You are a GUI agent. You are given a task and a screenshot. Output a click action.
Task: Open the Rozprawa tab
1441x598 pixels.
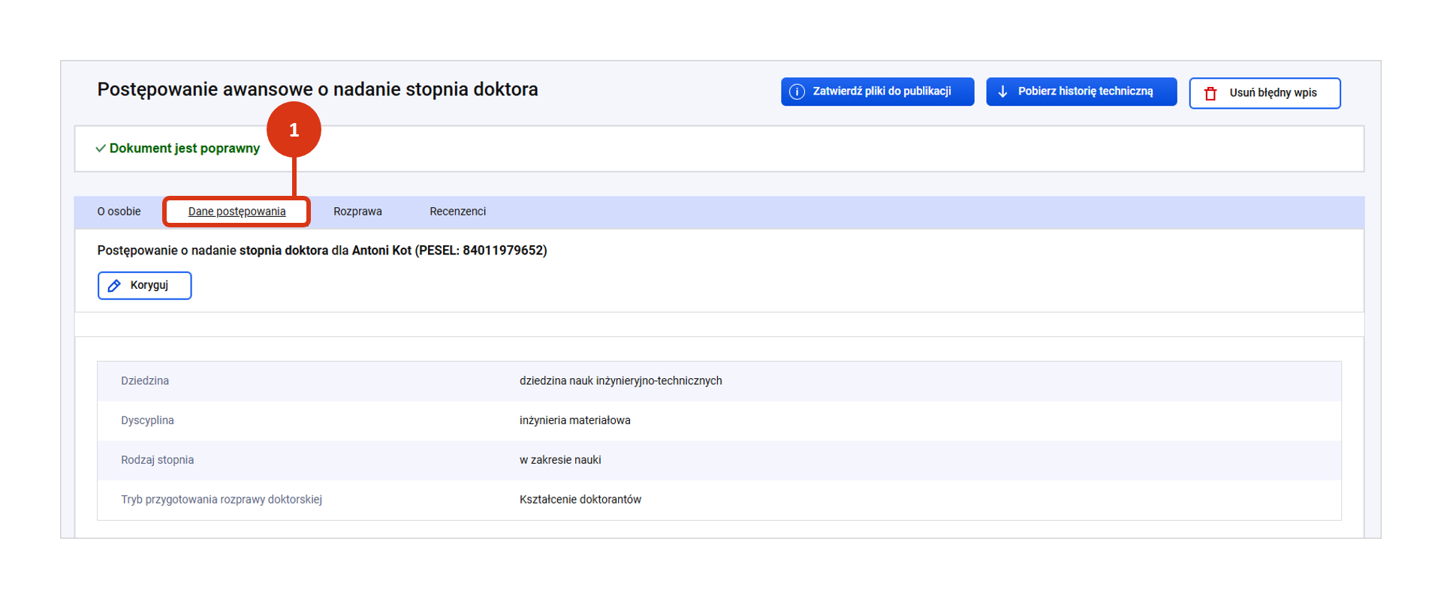coord(357,212)
